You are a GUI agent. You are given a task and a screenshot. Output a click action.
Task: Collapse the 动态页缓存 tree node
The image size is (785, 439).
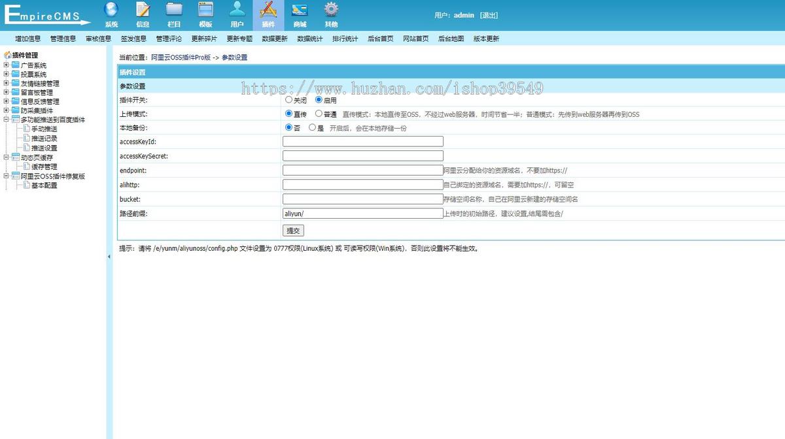tap(7, 157)
